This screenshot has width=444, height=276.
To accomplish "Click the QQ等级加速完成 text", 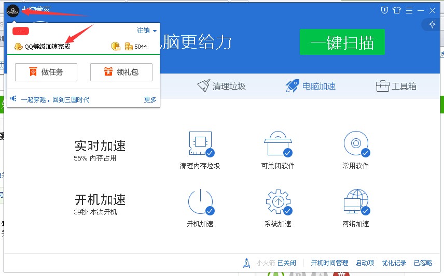I will [x=47, y=47].
